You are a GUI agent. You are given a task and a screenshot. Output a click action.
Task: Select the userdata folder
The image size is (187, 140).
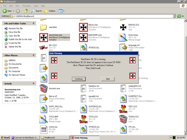[44, 27]
